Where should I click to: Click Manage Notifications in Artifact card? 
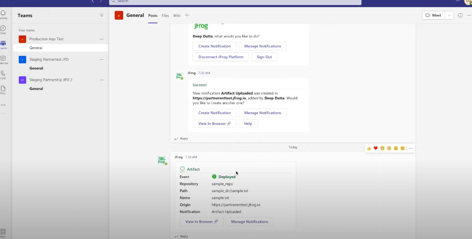[249, 222]
